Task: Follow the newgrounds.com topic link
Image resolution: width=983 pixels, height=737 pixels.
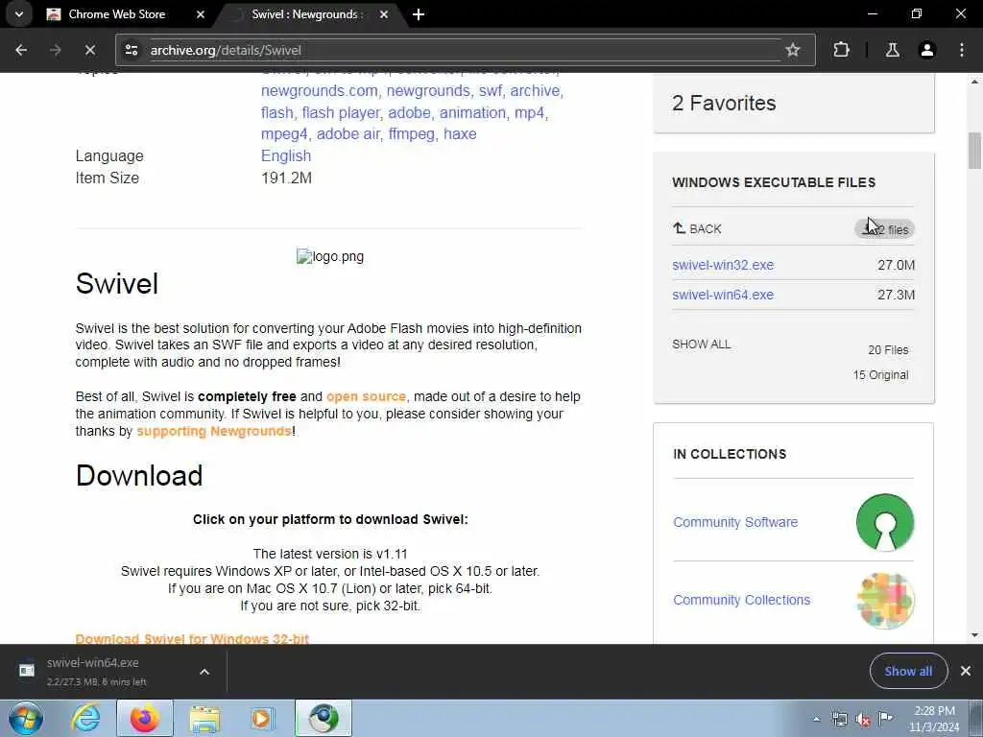Action: coord(319,91)
